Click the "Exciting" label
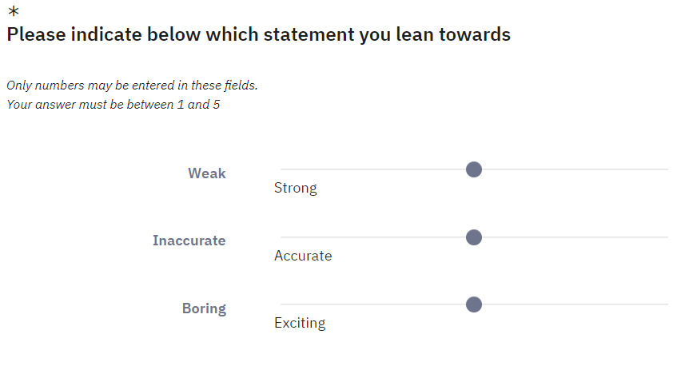The image size is (685, 366). (300, 324)
